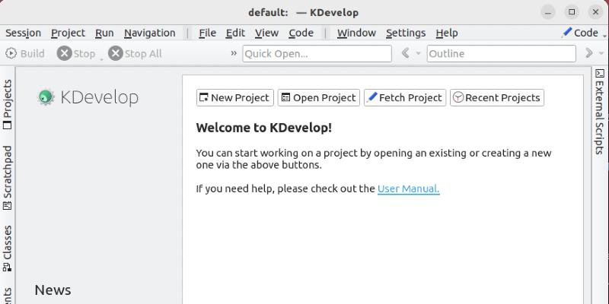The width and height of the screenshot is (609, 304).
Task: Click the Outline input field
Action: coord(500,53)
